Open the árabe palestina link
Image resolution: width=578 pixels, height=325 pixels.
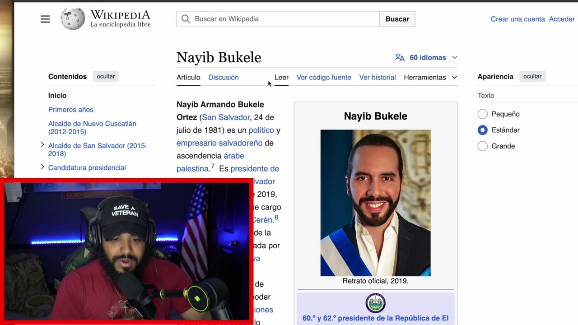point(210,162)
